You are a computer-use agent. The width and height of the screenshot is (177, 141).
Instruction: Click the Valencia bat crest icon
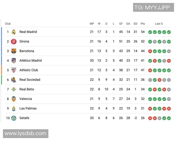(x=14, y=99)
